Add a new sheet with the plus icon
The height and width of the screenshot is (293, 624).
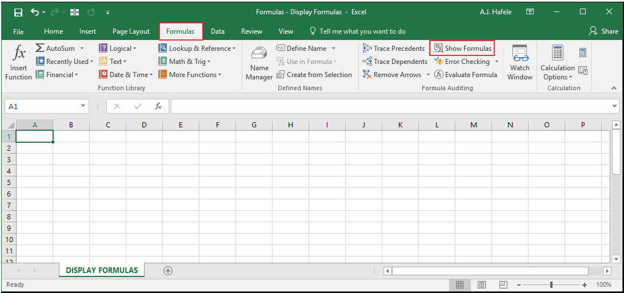point(168,271)
